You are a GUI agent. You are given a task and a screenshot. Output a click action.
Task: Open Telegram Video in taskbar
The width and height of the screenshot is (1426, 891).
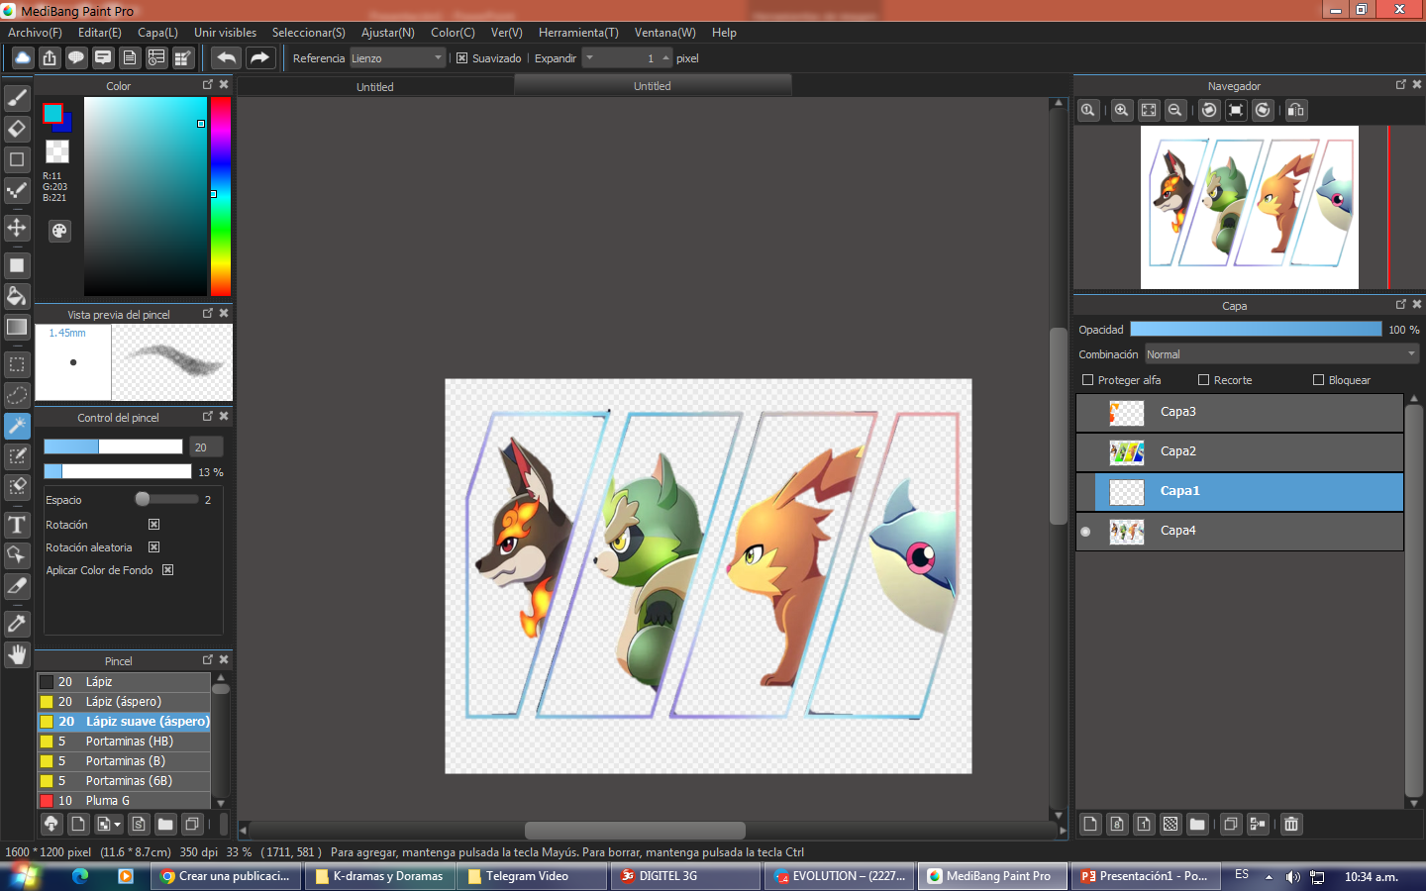(x=532, y=876)
